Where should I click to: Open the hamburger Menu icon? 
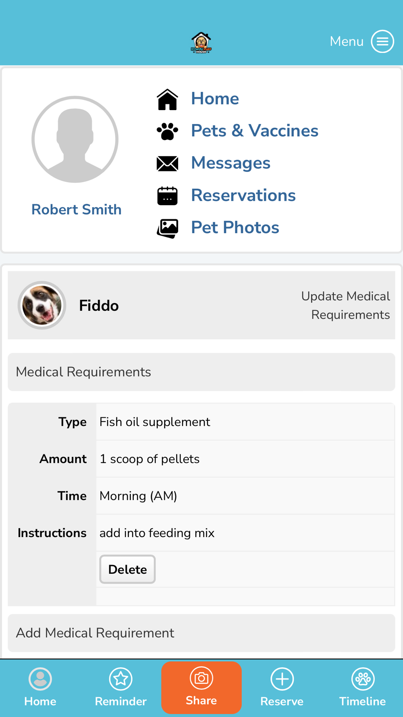point(382,41)
